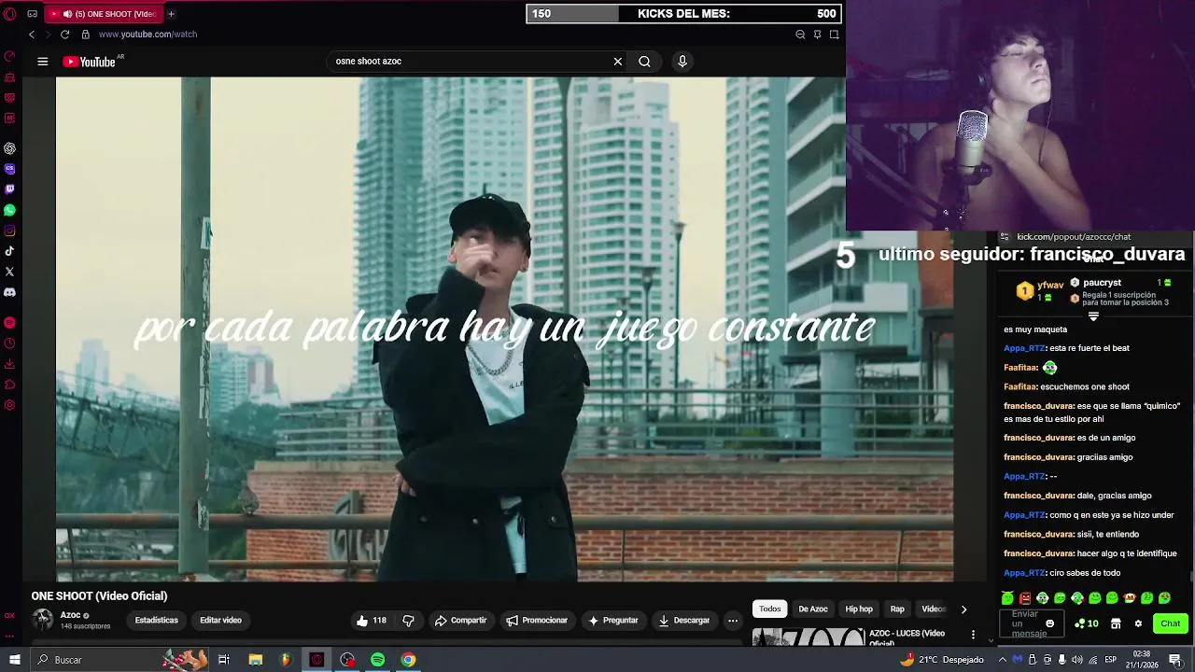Open the sidebar history clock icon
The height and width of the screenshot is (672, 1195).
click(9, 343)
